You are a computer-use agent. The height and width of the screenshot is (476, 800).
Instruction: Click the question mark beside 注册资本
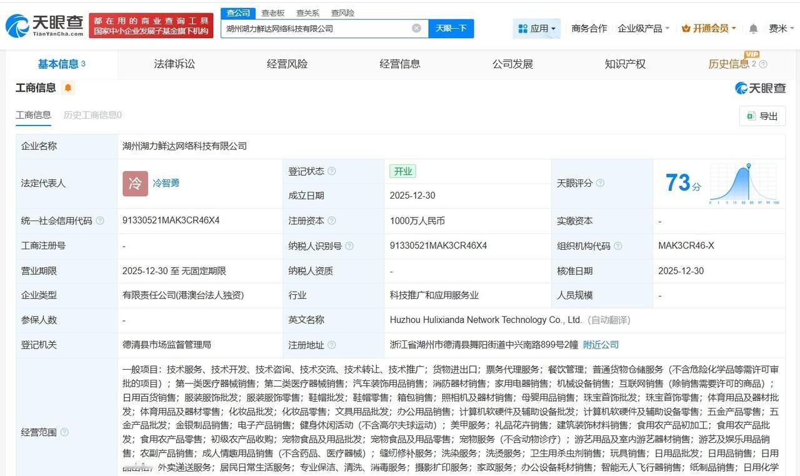pyautogui.click(x=332, y=221)
